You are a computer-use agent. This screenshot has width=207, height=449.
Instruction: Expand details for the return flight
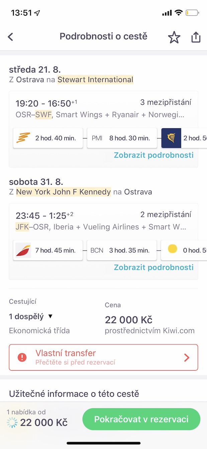pos(153,267)
